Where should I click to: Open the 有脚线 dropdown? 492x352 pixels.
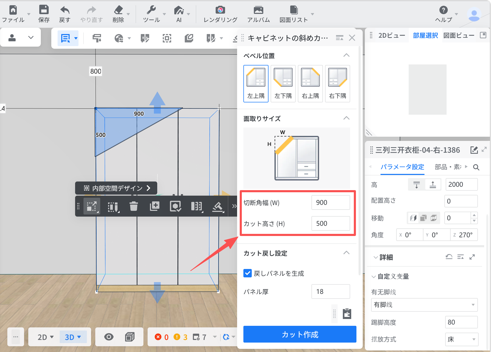[424, 305]
